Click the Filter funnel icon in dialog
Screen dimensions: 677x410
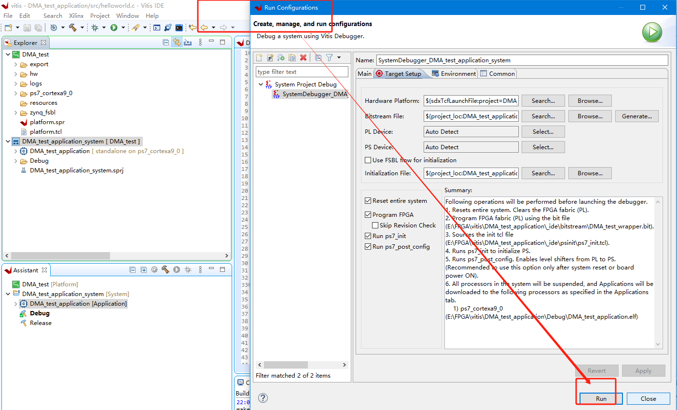click(330, 57)
